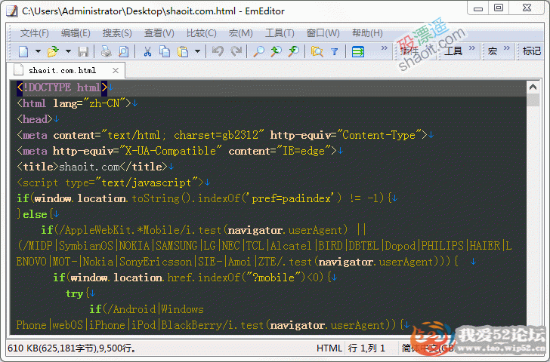The height and width of the screenshot is (362, 550).
Task: Toggle the word wrap toolbar icon
Action: tap(358, 51)
